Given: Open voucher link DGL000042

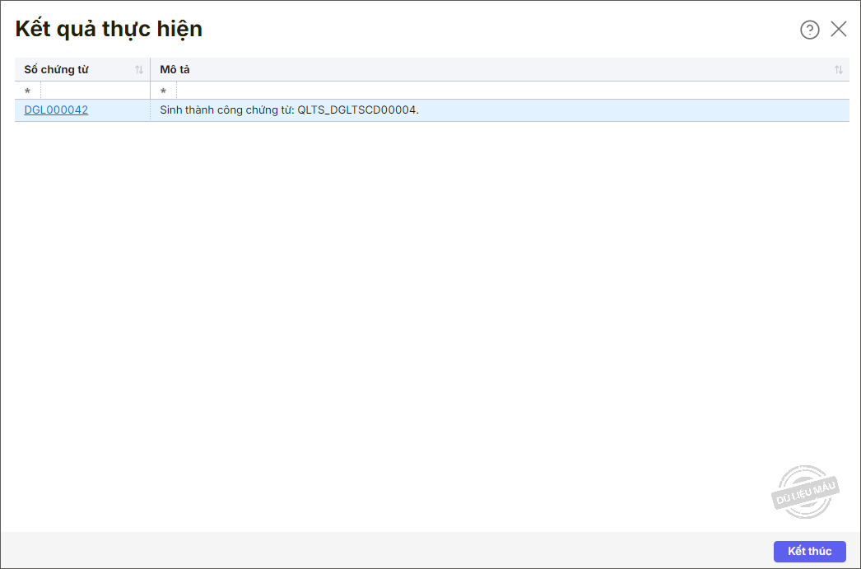Looking at the screenshot, I should (x=56, y=110).
